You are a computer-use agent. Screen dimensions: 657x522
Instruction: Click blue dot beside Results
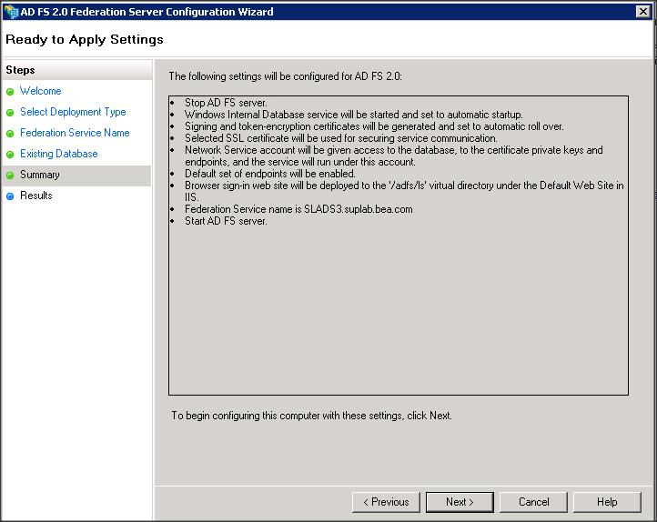pyautogui.click(x=10, y=196)
